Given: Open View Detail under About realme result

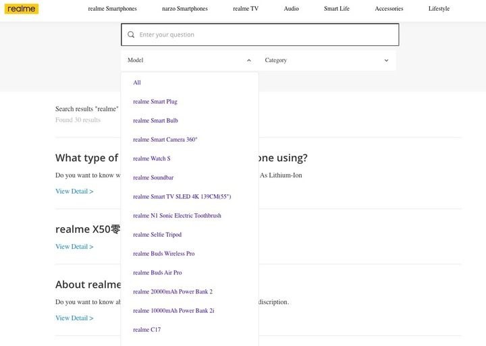Looking at the screenshot, I should (74, 318).
